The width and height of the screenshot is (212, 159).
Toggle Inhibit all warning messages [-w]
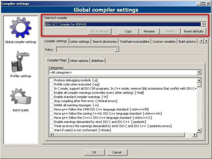pyautogui.click(x=51, y=105)
